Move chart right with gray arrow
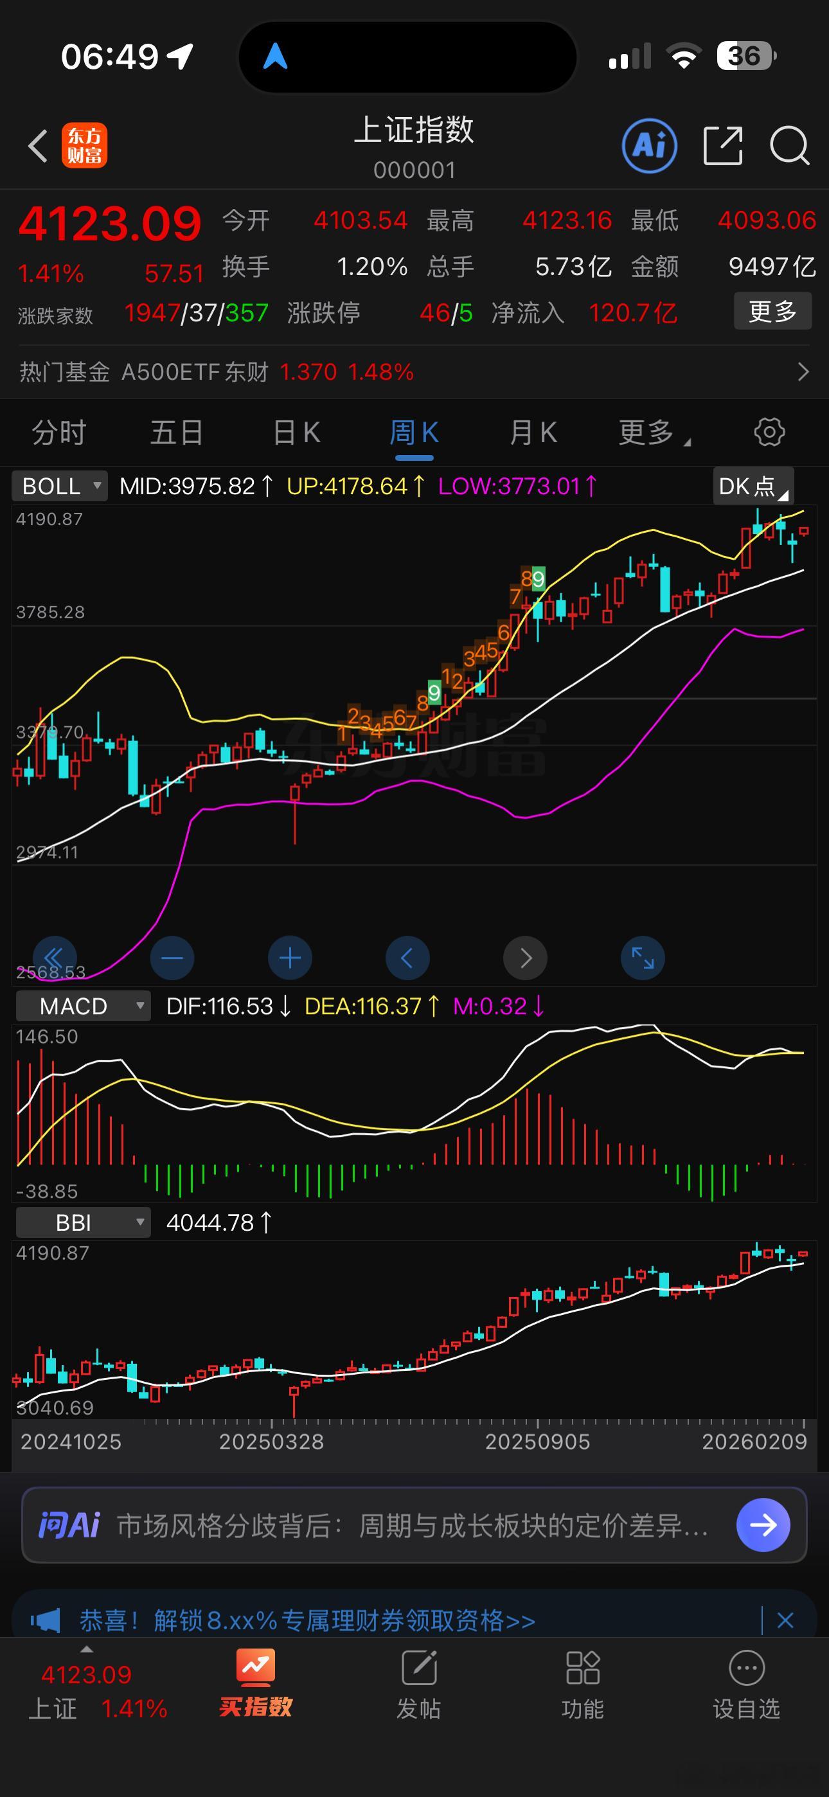829x1797 pixels. [x=526, y=958]
